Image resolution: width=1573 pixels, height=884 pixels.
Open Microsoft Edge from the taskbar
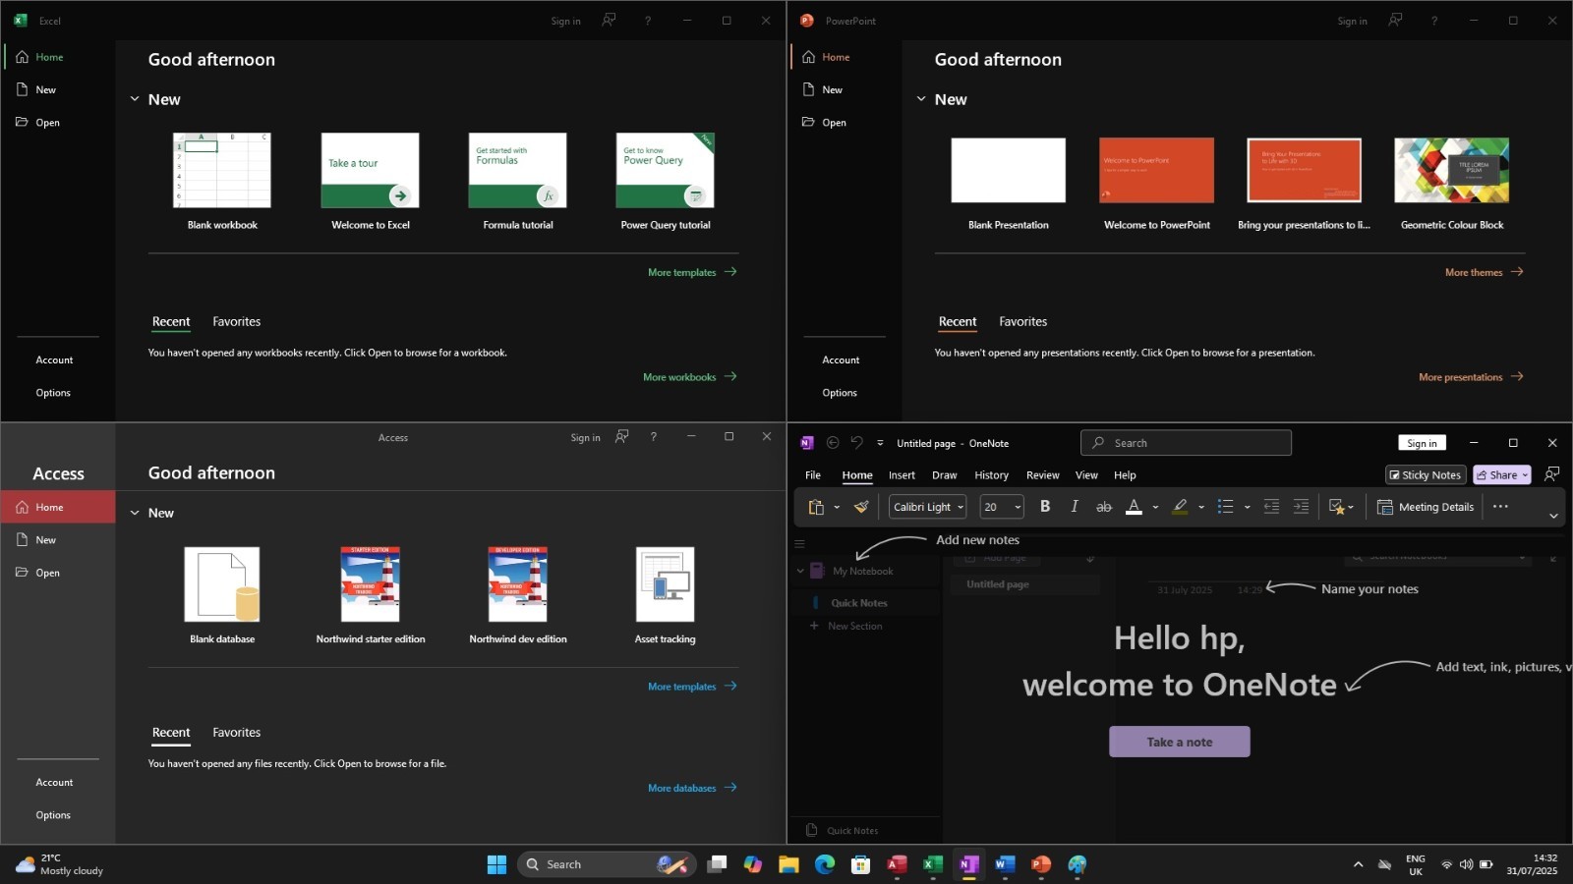824,864
